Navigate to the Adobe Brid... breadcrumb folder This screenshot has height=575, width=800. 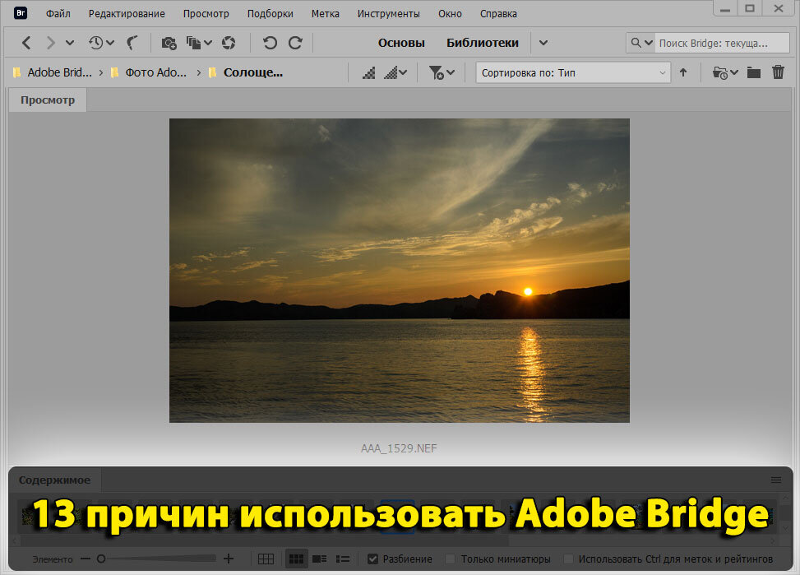tap(59, 72)
